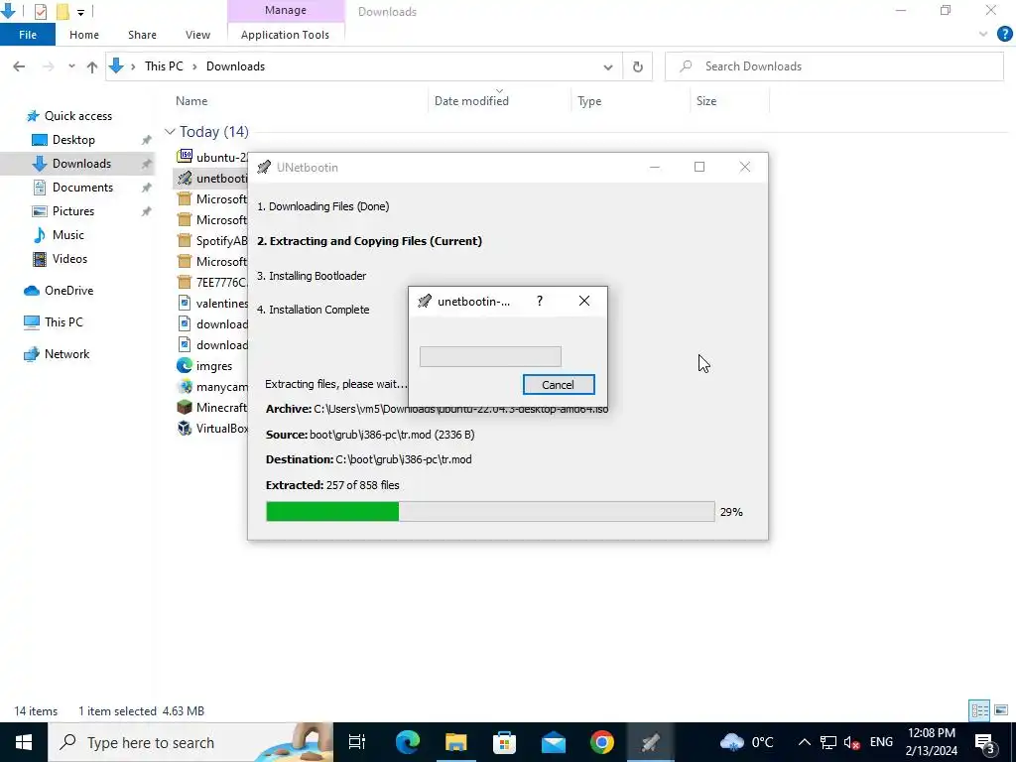
Task: Open Customize Quick Access Toolbar dropdown
Action: coord(80,12)
